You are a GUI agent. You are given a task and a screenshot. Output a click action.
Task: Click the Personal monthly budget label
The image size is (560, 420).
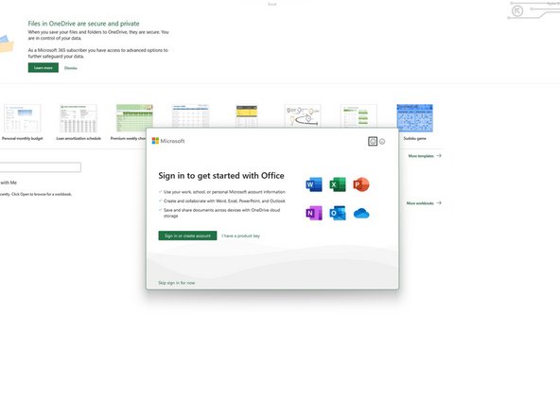pos(22,138)
